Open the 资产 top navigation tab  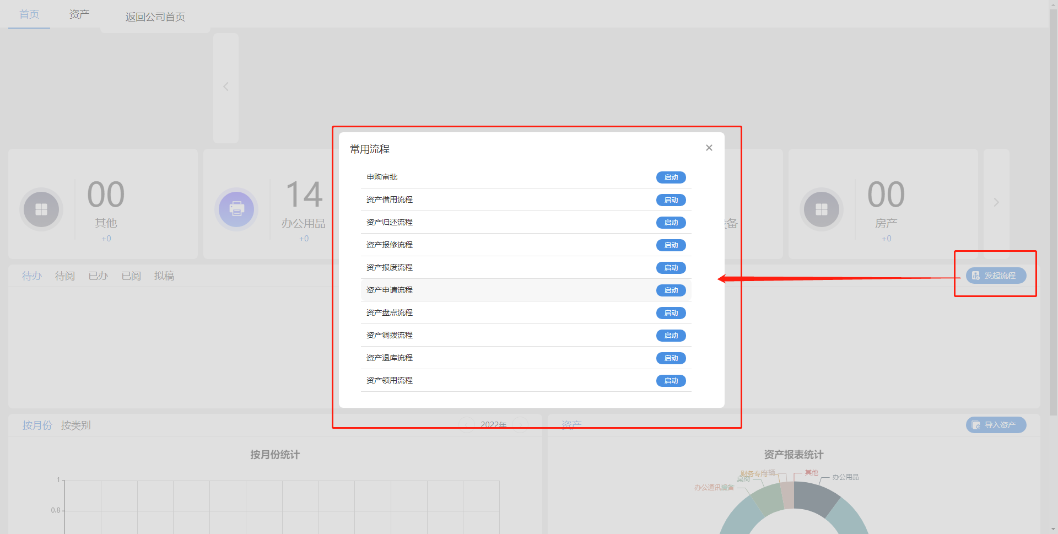pos(79,14)
